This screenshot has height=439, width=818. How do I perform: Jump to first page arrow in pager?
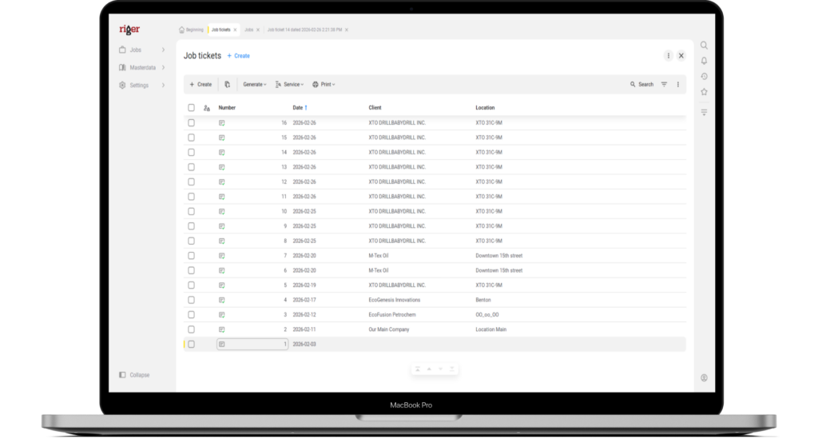[417, 369]
